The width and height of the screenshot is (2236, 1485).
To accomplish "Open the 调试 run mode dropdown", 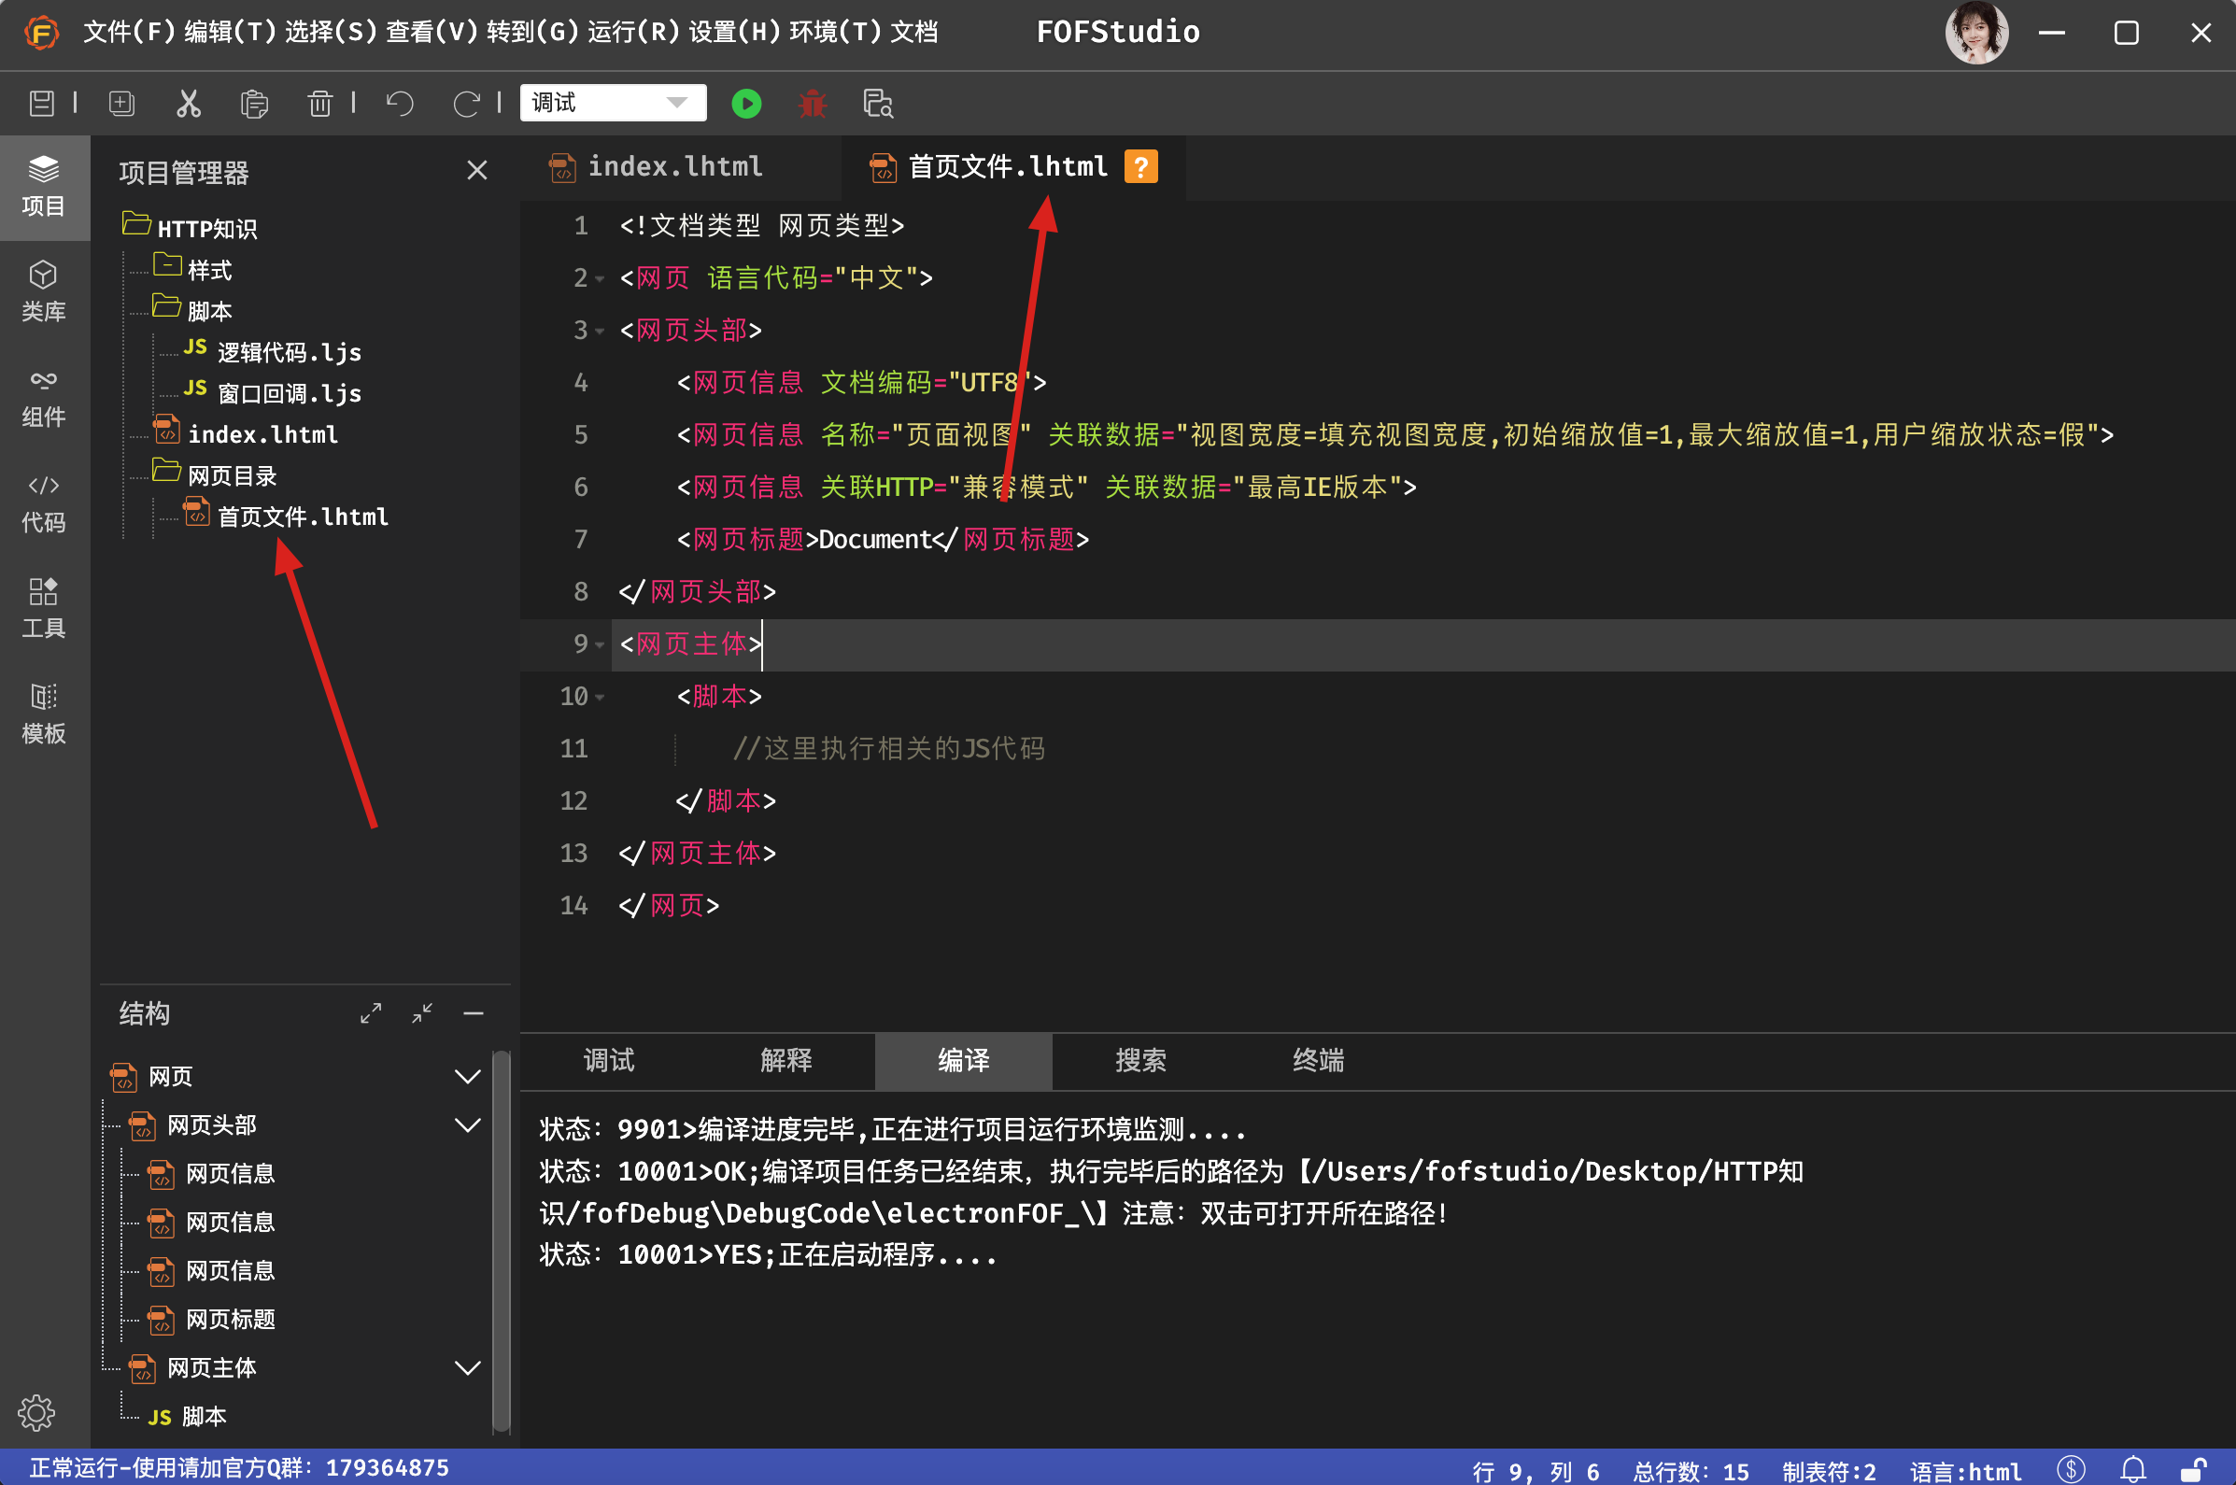I will point(613,103).
